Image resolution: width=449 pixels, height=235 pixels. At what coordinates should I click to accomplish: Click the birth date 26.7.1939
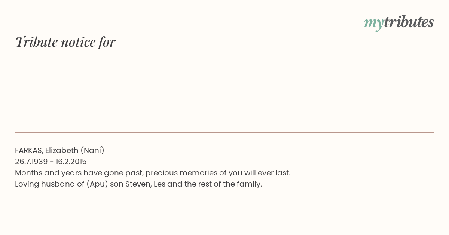point(31,162)
